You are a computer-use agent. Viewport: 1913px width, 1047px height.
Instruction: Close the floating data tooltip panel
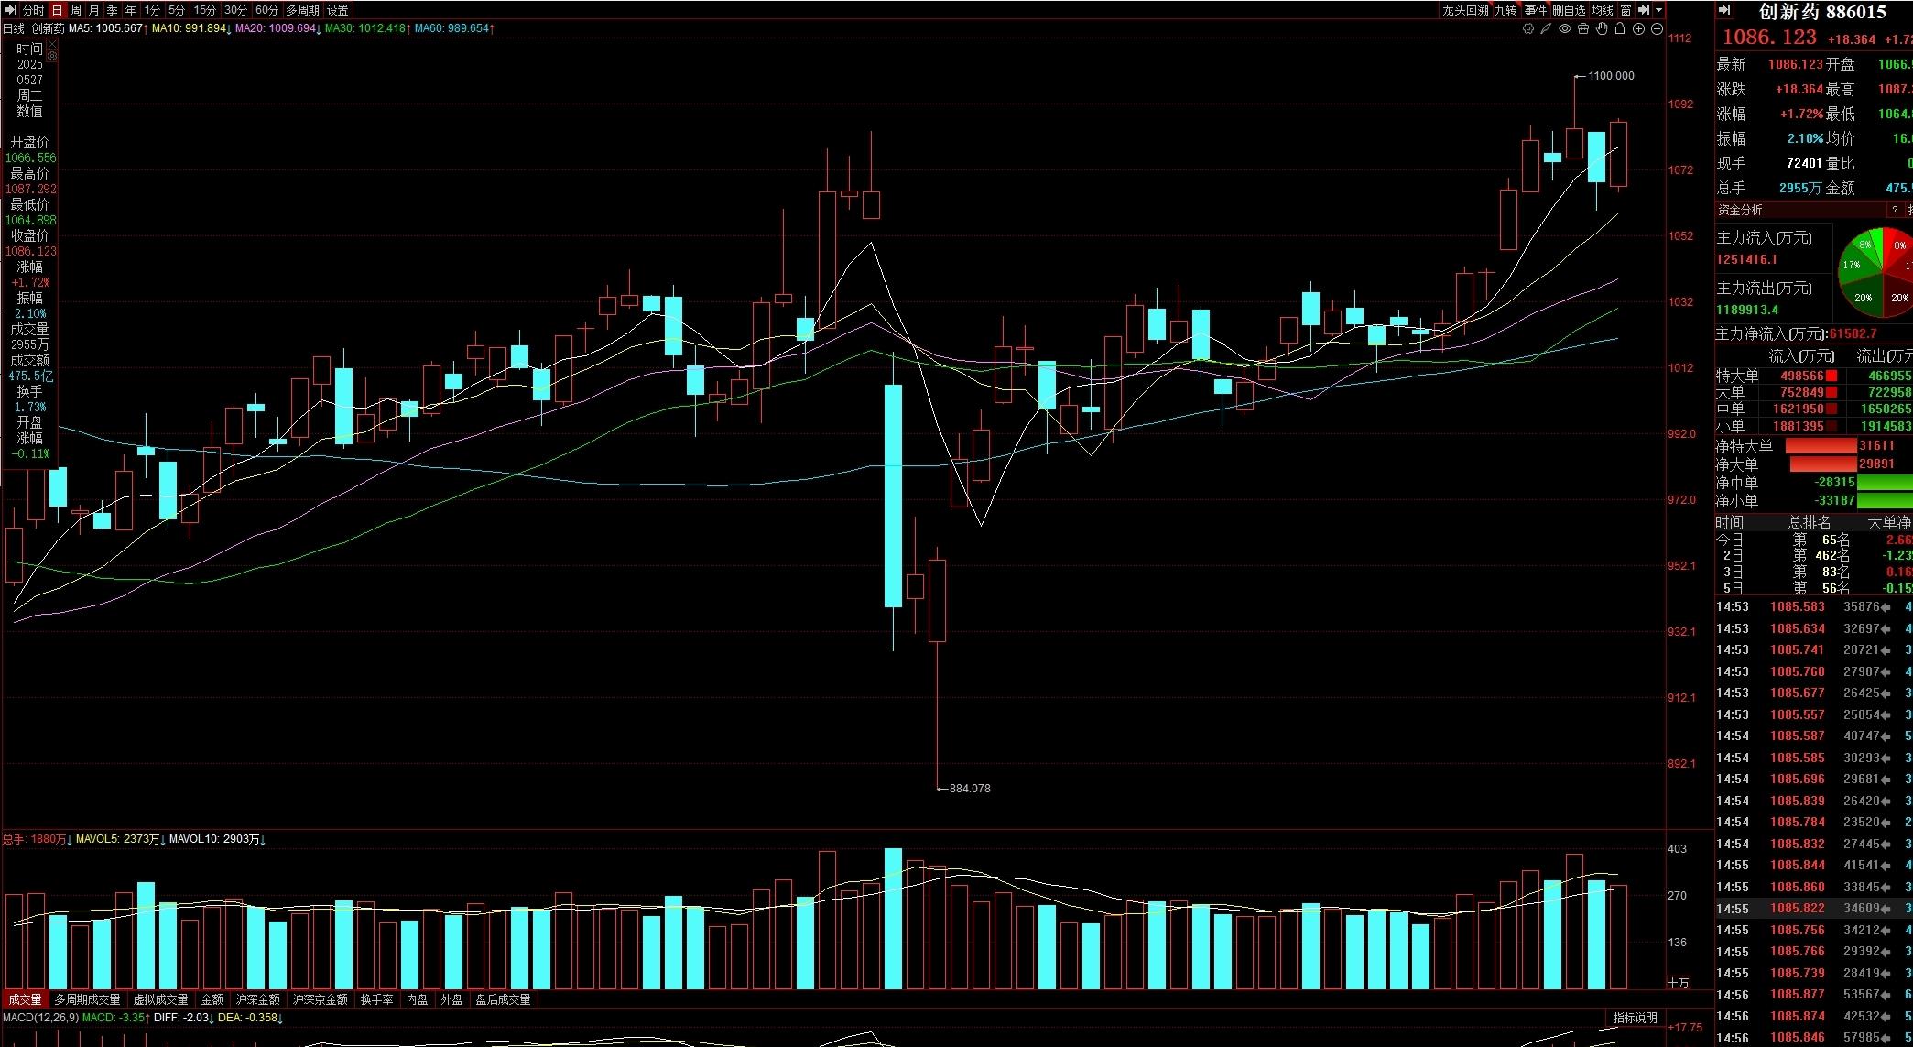coord(52,42)
